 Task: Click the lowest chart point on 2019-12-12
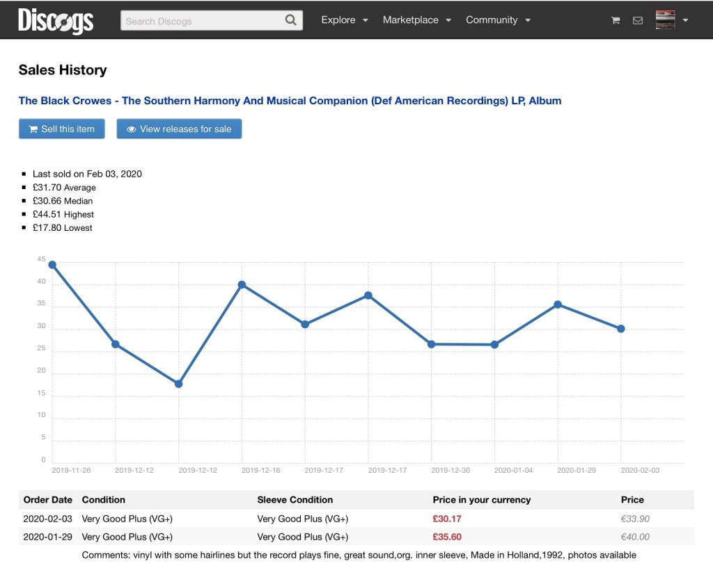click(178, 384)
